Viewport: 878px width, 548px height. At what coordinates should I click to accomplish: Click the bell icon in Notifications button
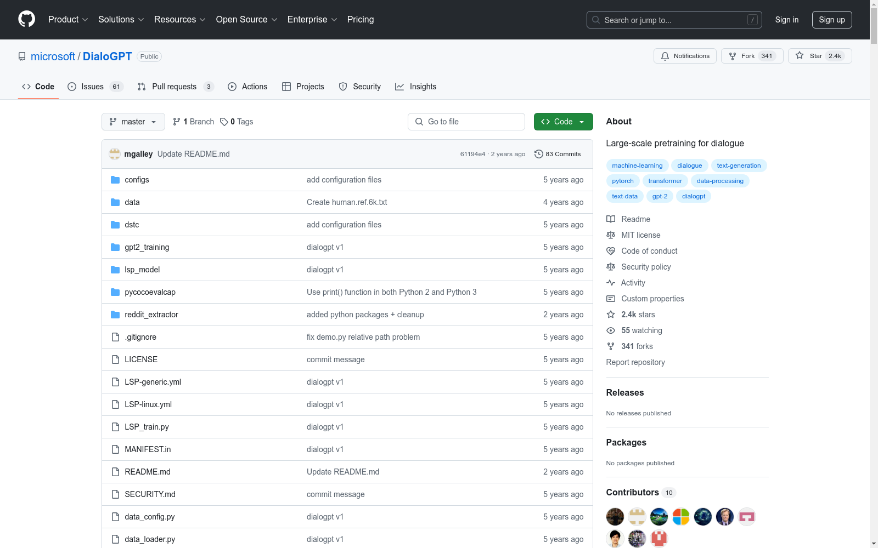[x=665, y=56]
